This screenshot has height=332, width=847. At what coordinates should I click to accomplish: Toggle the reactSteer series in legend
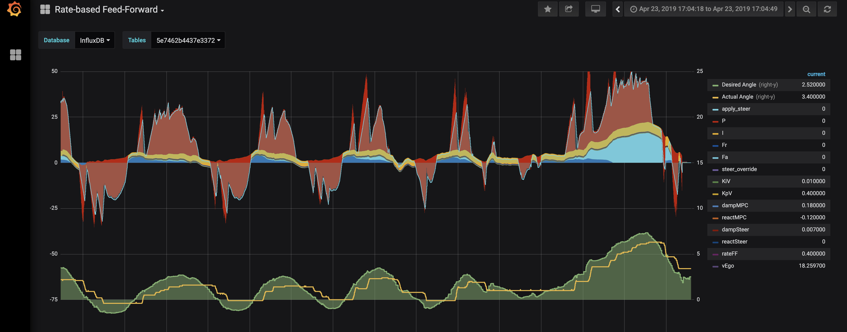[x=734, y=242]
